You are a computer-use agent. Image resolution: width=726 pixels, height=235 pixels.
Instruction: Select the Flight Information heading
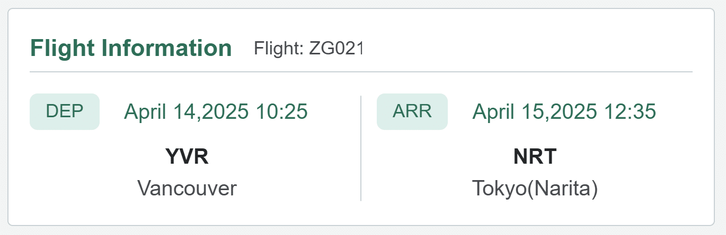(131, 48)
